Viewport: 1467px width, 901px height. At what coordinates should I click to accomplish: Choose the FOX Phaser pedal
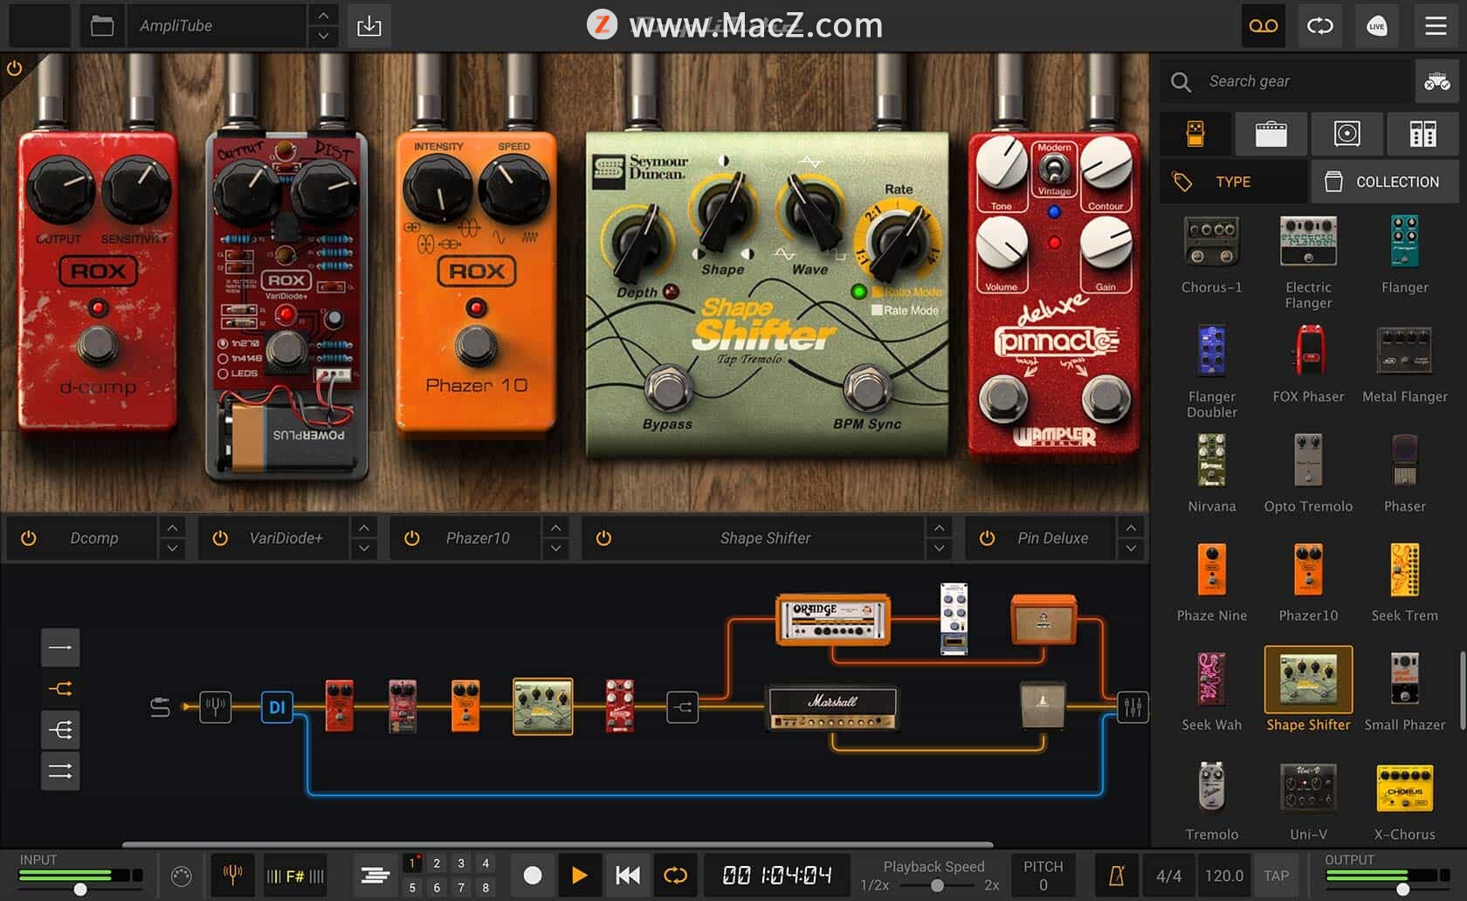(x=1308, y=362)
